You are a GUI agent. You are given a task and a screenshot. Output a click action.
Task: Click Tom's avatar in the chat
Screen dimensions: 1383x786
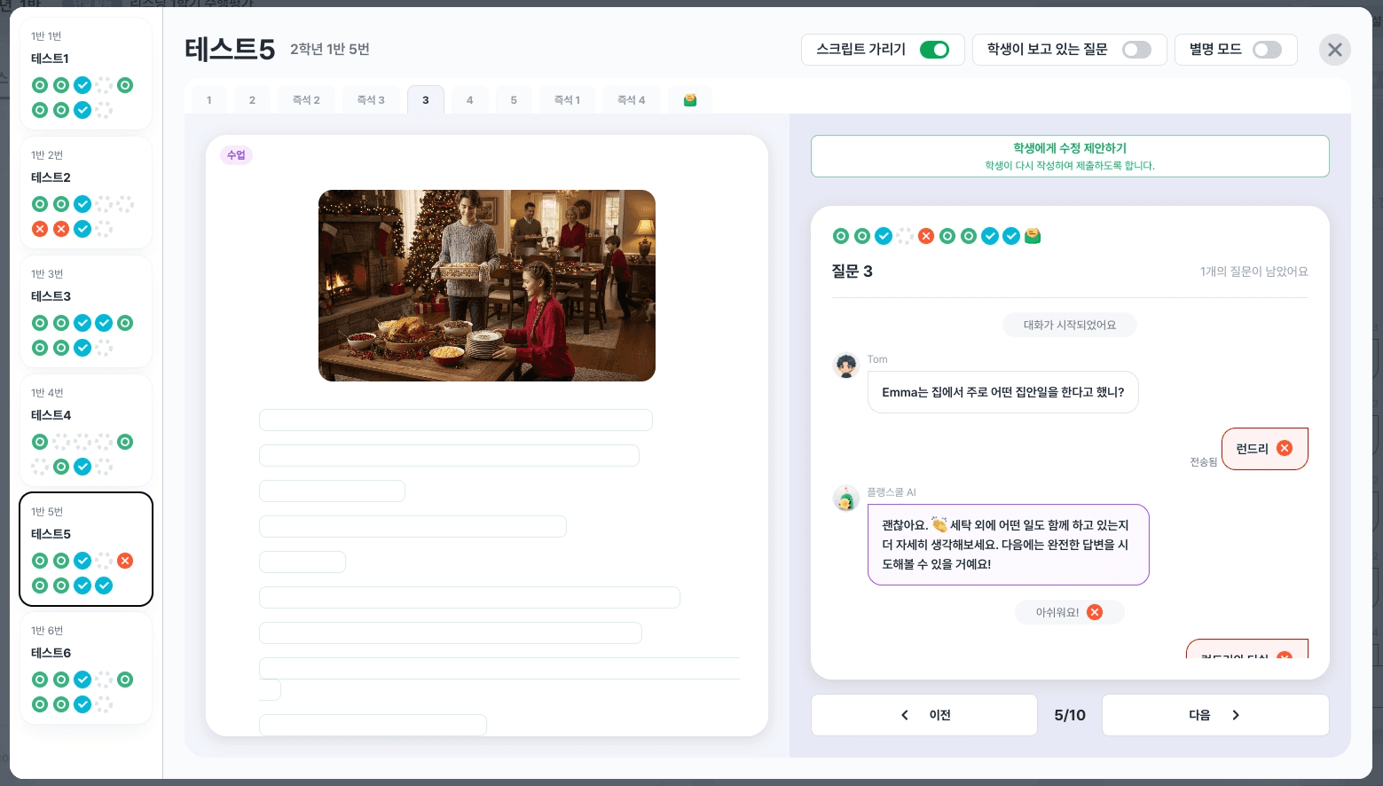click(847, 365)
